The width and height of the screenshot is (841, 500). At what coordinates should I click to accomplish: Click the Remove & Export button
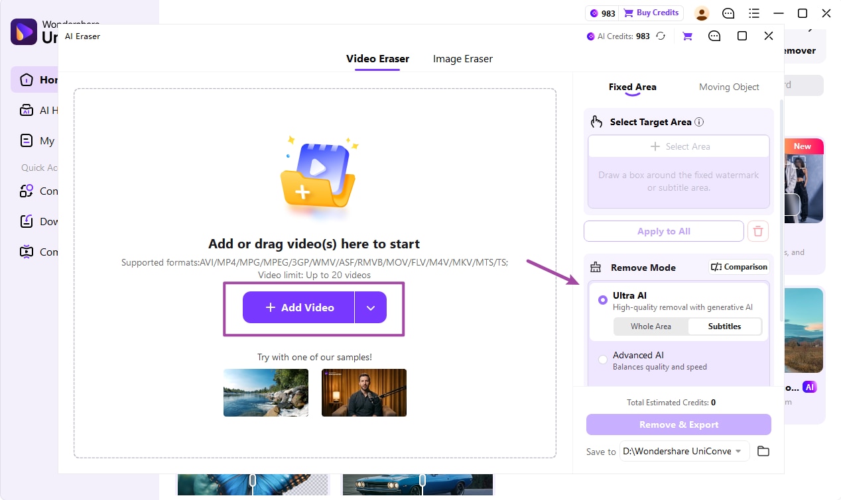coord(679,425)
